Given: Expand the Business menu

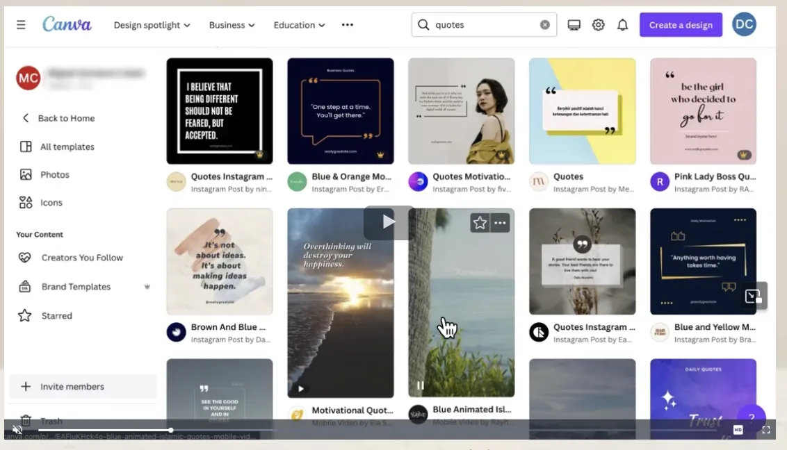Looking at the screenshot, I should coord(232,24).
